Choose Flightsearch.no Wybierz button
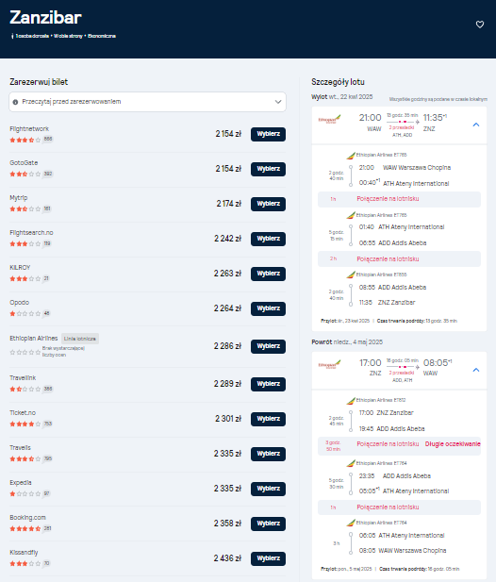Screen dimensions: 496x582 pyautogui.click(x=268, y=239)
